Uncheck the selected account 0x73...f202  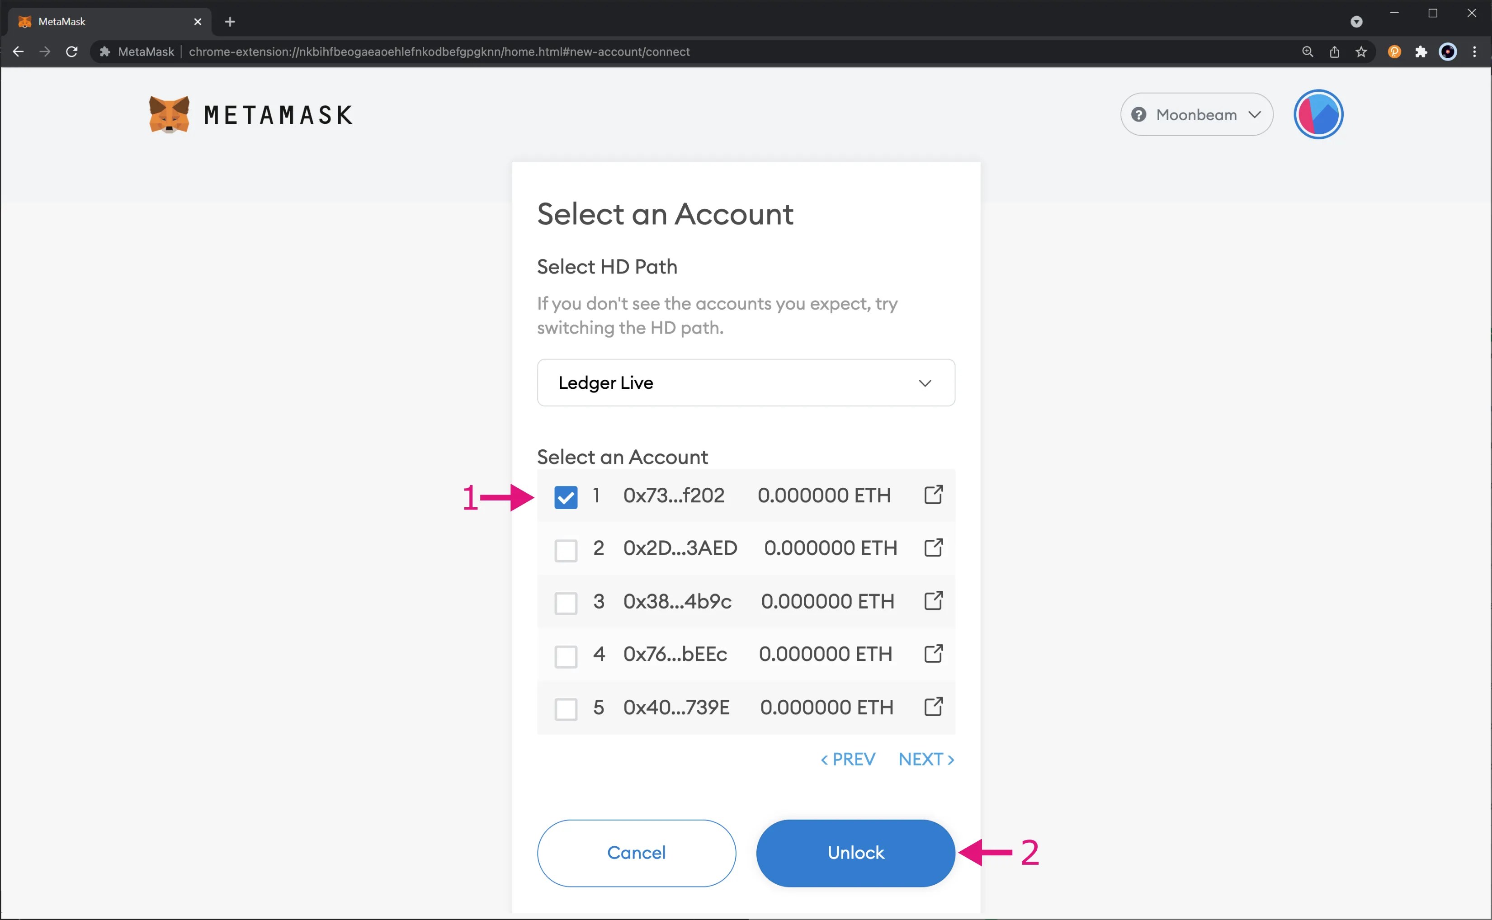point(565,496)
